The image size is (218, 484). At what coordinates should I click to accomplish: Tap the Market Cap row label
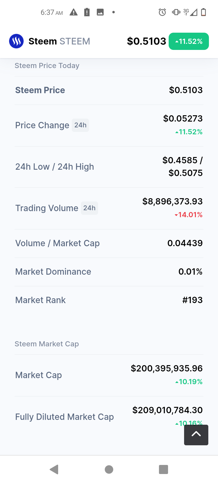[38, 375]
